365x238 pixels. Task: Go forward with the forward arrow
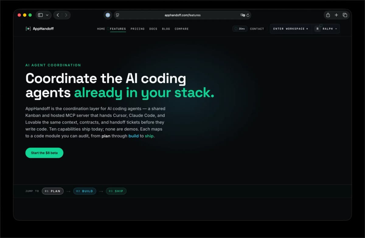(66, 15)
